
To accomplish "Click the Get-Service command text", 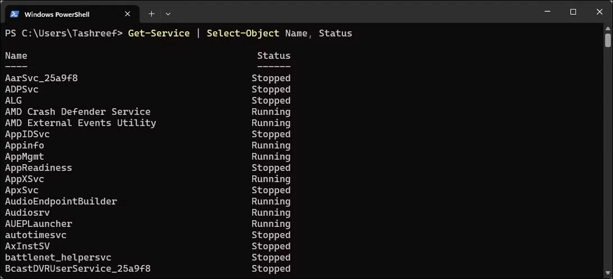I will 159,34.
